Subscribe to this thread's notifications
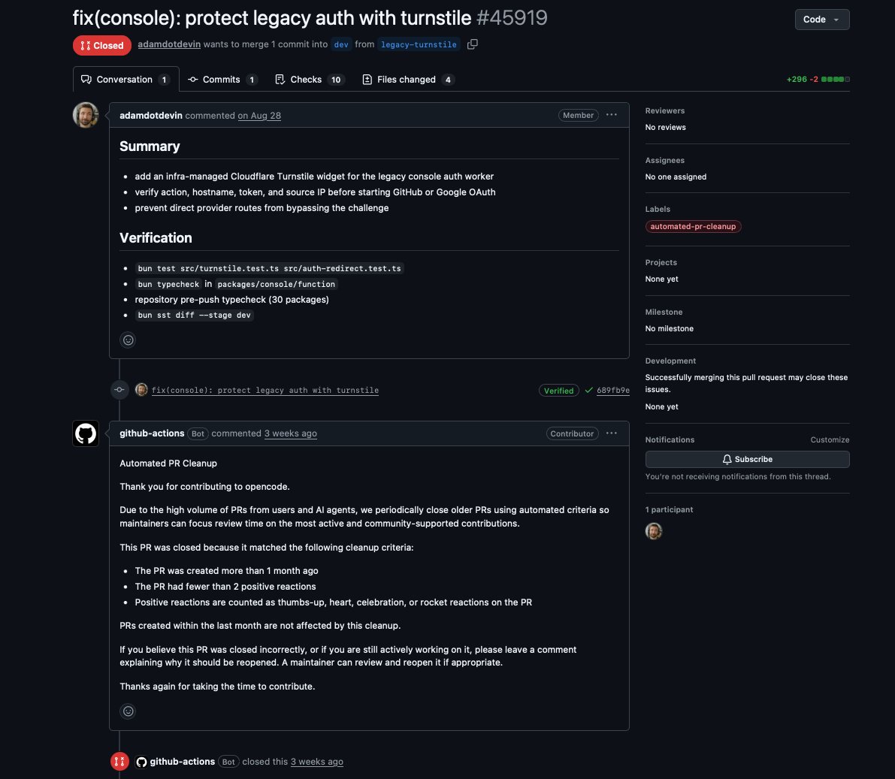 pyautogui.click(x=747, y=460)
